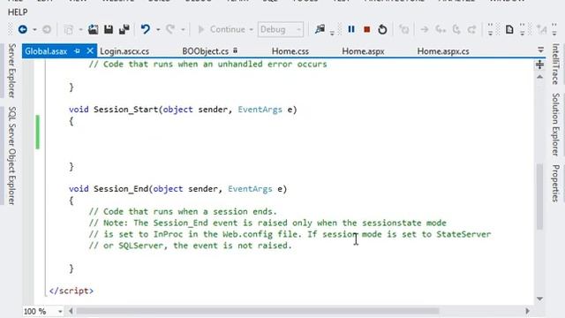Viewport: 565px width, 318px height.
Task: Click the Navigate Forward icon
Action: coord(47,29)
